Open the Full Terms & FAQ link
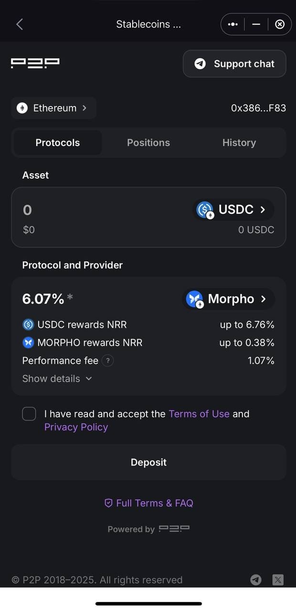 (148, 503)
